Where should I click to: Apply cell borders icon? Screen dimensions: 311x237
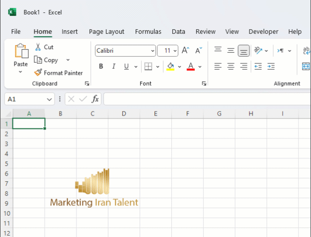click(148, 66)
